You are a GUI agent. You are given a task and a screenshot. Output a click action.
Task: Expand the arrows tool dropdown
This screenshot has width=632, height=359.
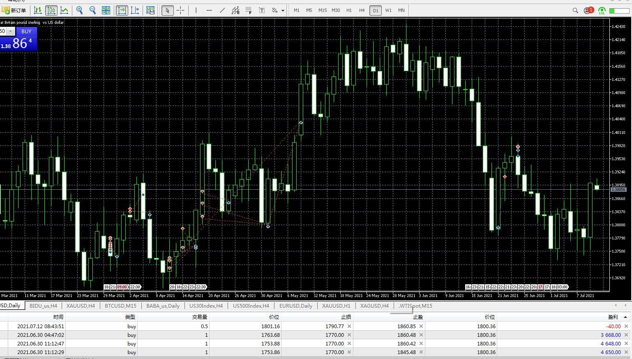point(283,10)
